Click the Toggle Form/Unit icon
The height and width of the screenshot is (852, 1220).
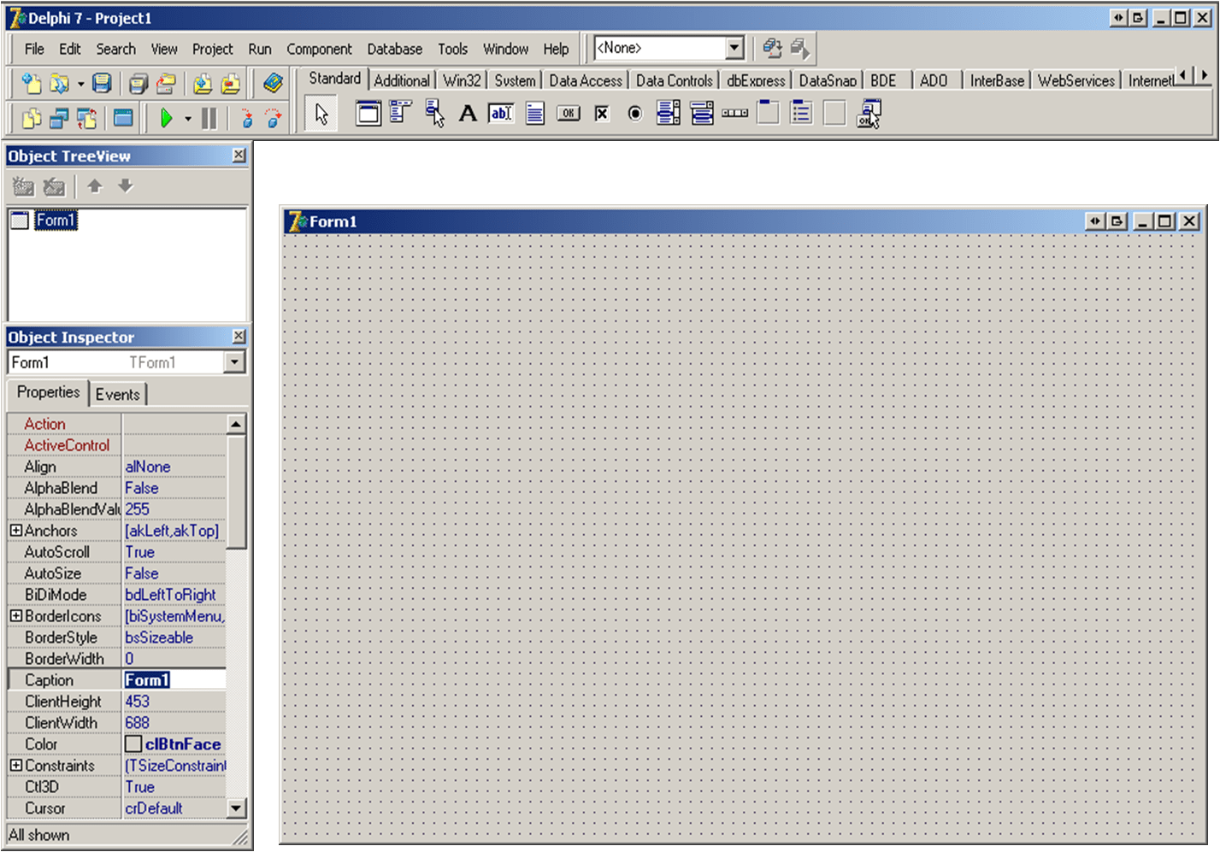tap(86, 118)
